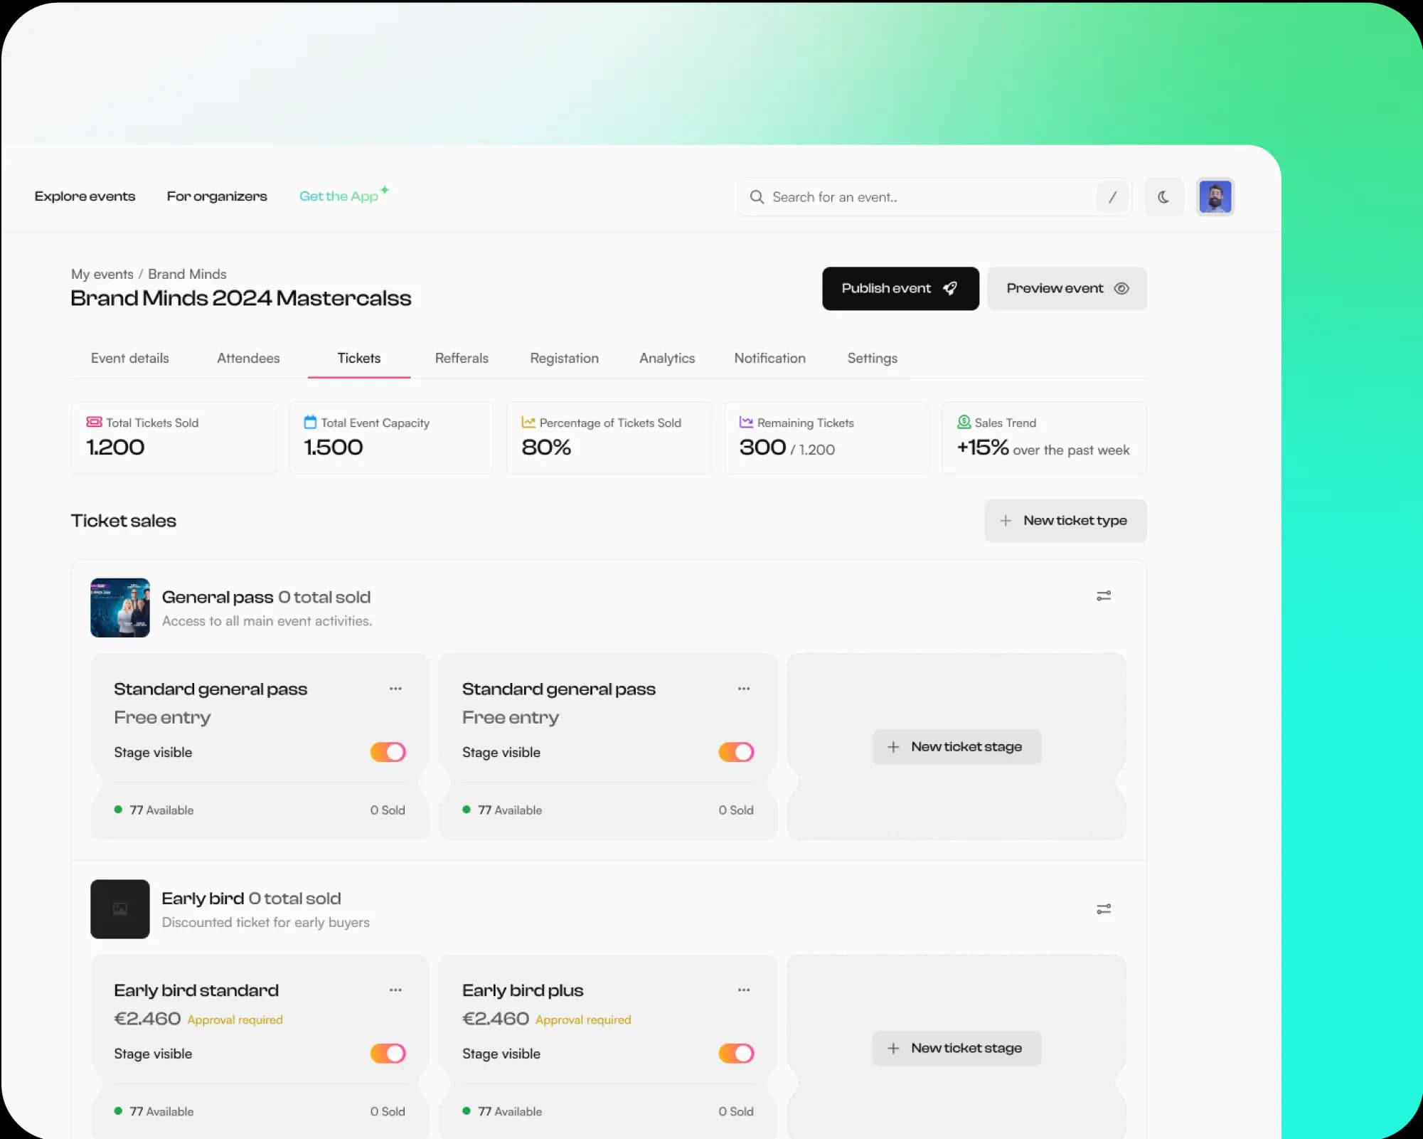Click the rocket icon on Publish event
This screenshot has height=1139, width=1423.
(x=950, y=288)
